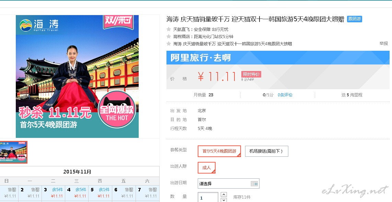The image size is (392, 202).
Task: Click sold-out date November 6
Action: [x=124, y=193]
